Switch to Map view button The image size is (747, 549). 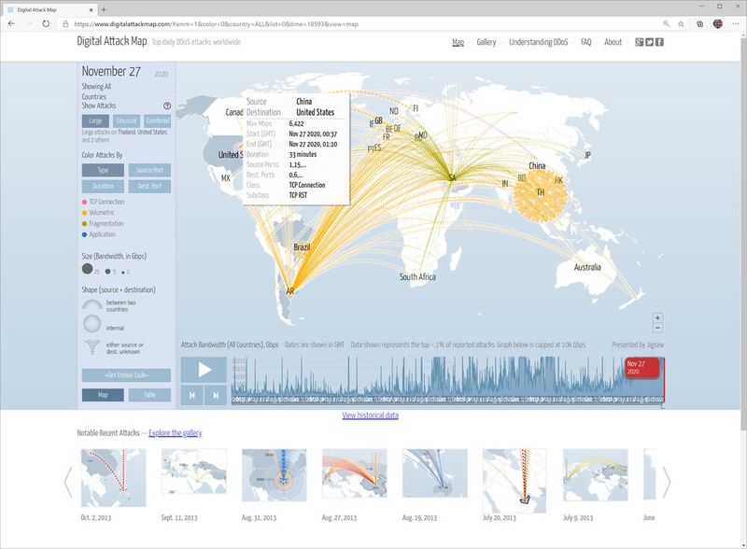(x=103, y=395)
